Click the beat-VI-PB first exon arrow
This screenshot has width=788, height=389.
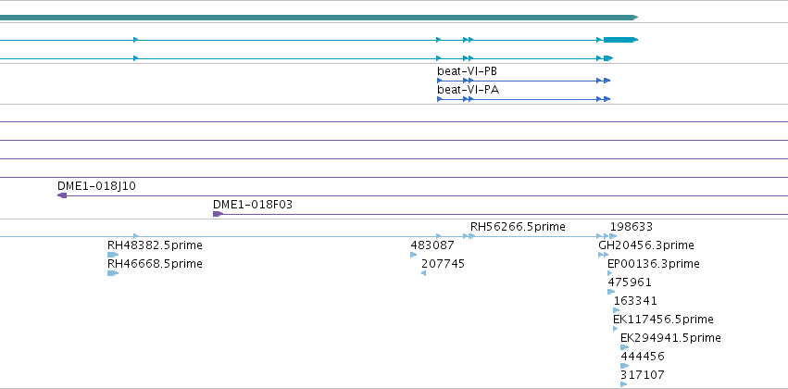(x=440, y=81)
